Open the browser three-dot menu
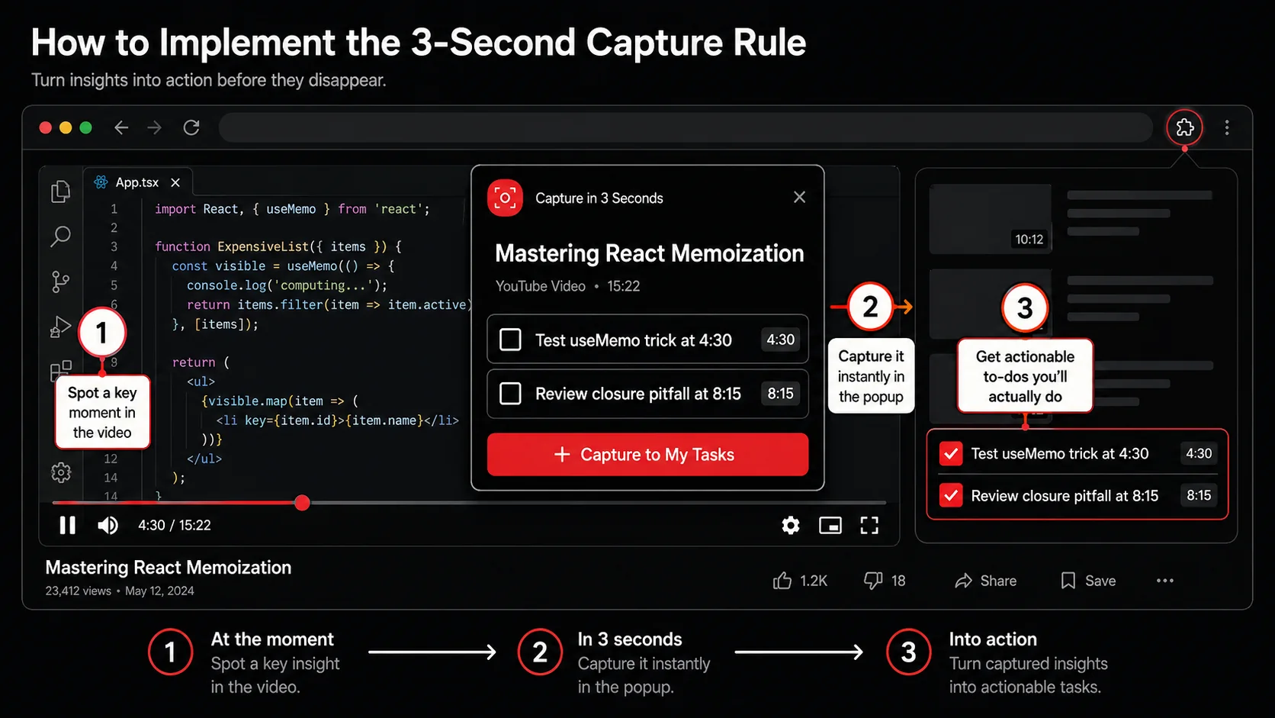This screenshot has height=718, width=1275. pyautogui.click(x=1227, y=127)
